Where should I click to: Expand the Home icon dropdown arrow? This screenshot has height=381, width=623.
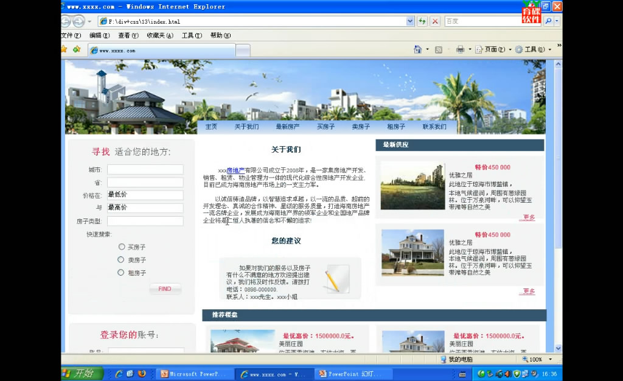click(428, 49)
